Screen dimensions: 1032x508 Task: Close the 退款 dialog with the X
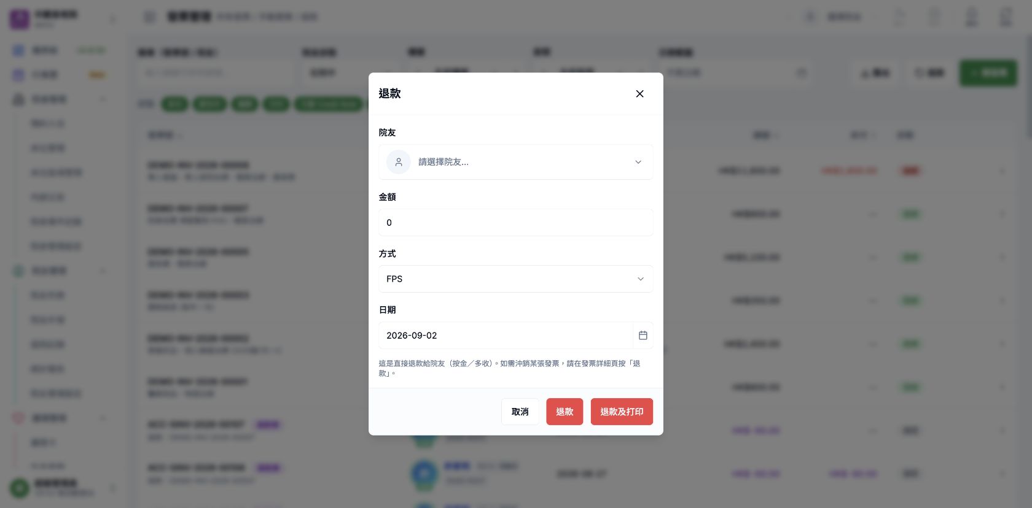pyautogui.click(x=639, y=94)
